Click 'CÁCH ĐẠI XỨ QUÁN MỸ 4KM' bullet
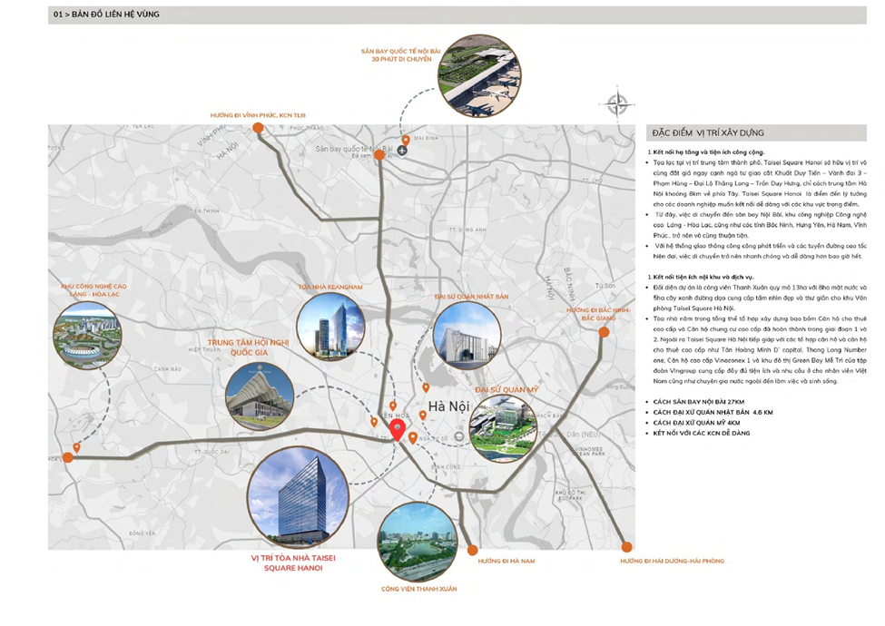This screenshot has height=626, width=885. (696, 423)
